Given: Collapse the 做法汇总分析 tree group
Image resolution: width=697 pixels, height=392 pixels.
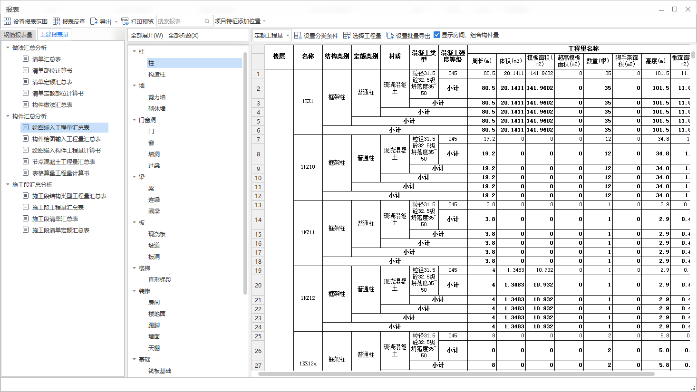Looking at the screenshot, I should point(8,48).
